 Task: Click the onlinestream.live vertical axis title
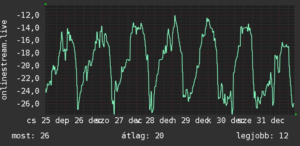pyautogui.click(x=4, y=60)
